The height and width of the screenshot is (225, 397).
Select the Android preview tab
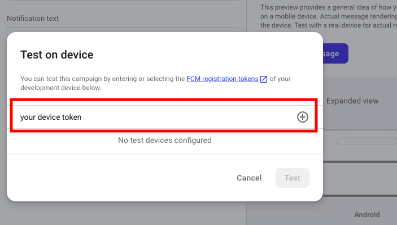pos(367,214)
